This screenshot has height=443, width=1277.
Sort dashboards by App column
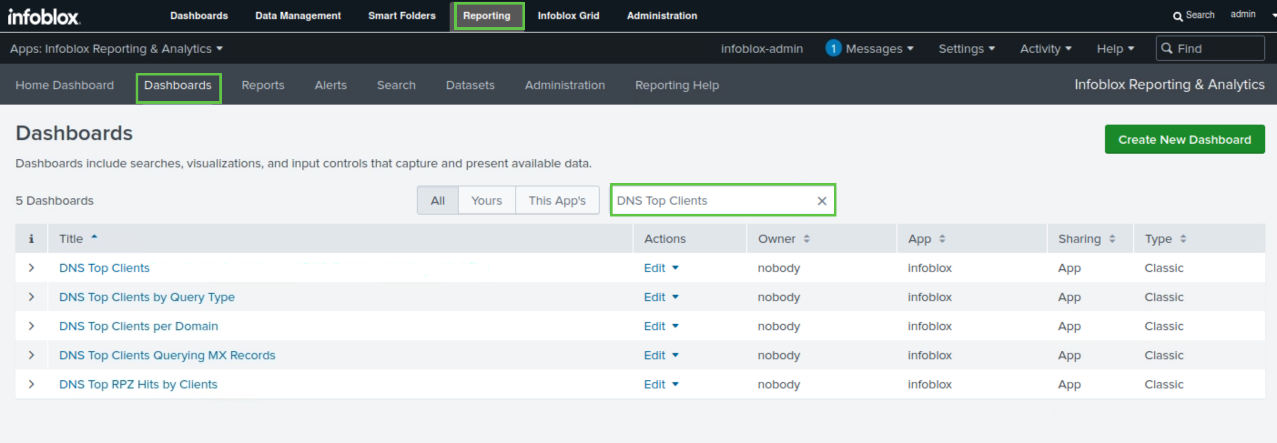pyautogui.click(x=927, y=239)
